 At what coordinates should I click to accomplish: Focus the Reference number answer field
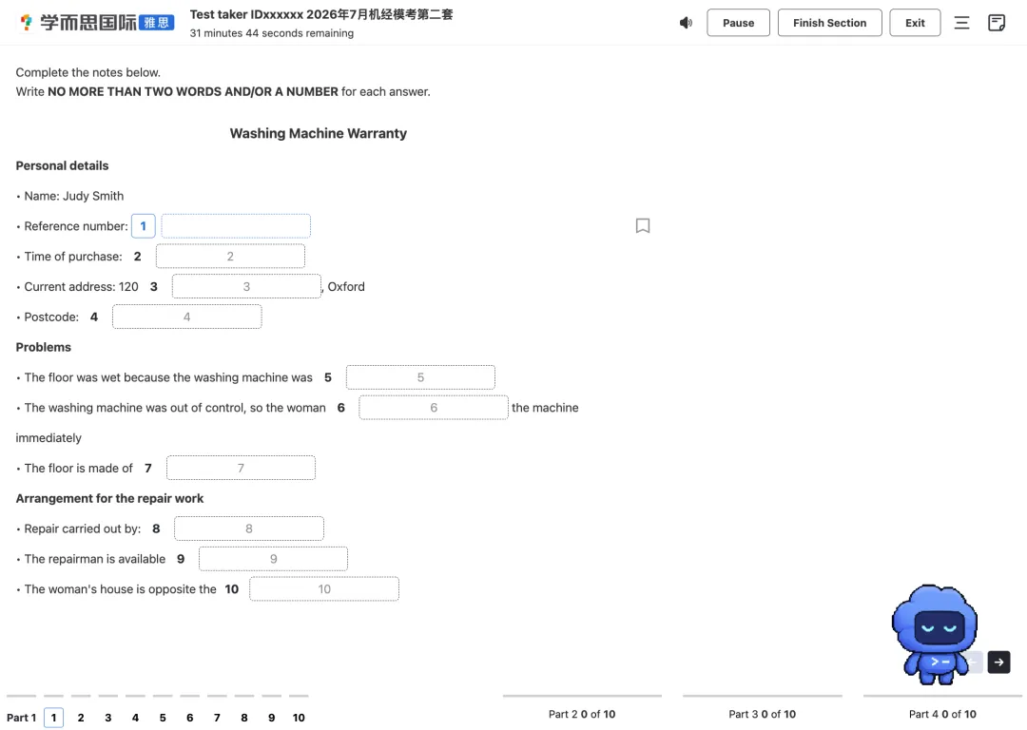click(x=236, y=226)
